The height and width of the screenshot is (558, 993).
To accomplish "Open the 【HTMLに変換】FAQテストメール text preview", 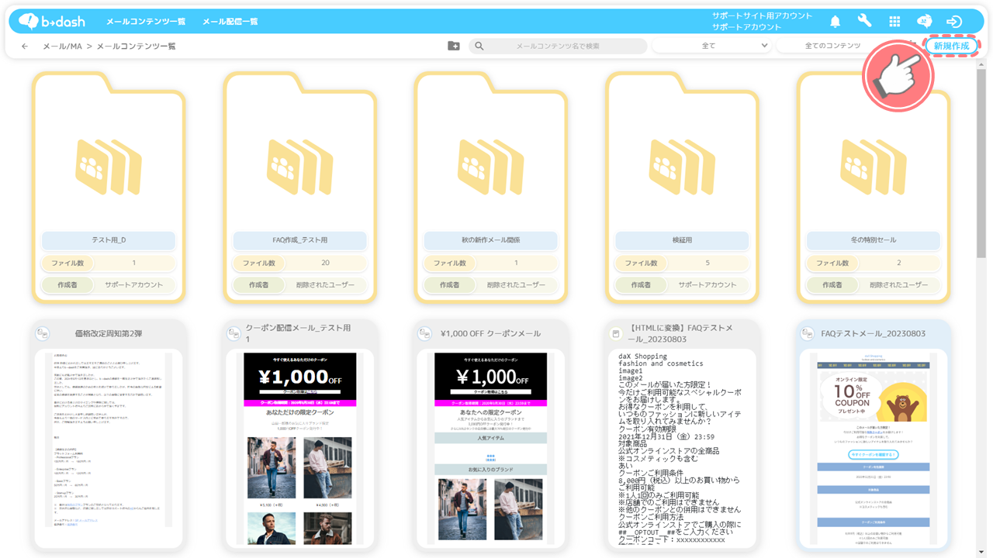I will click(683, 449).
